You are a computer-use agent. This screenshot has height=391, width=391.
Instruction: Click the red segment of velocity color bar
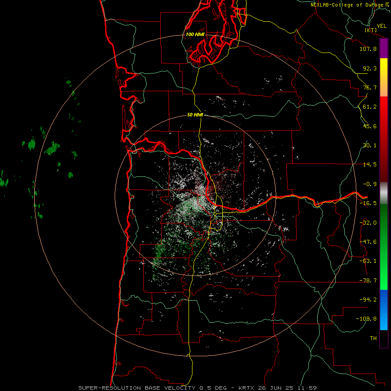[x=384, y=139]
